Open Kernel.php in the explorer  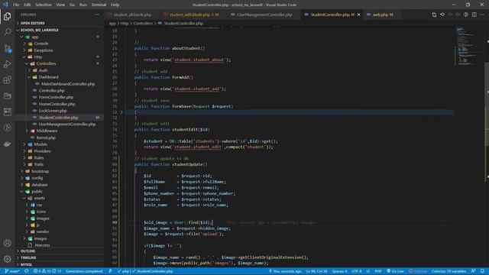click(46, 137)
